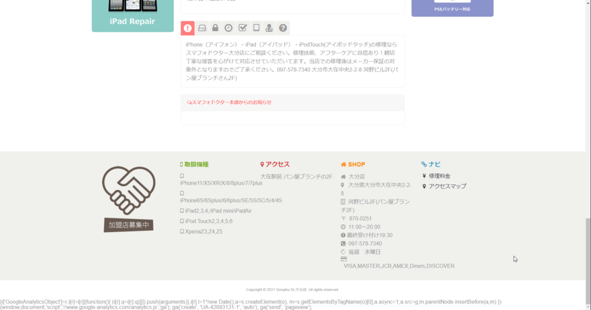Click the ナビ heading
The height and width of the screenshot is (310, 591).
[x=434, y=164]
